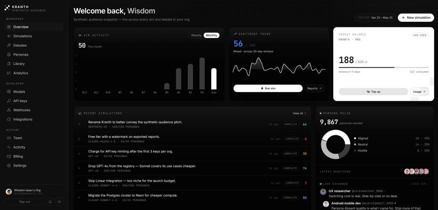Open notifications bell icon
This screenshot has width=438, height=210.
[x=50, y=201]
